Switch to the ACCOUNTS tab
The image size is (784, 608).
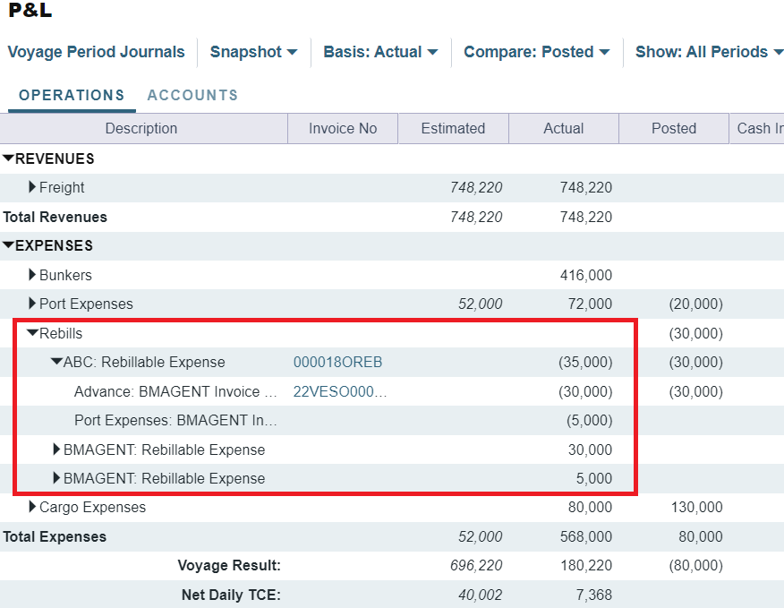point(192,95)
